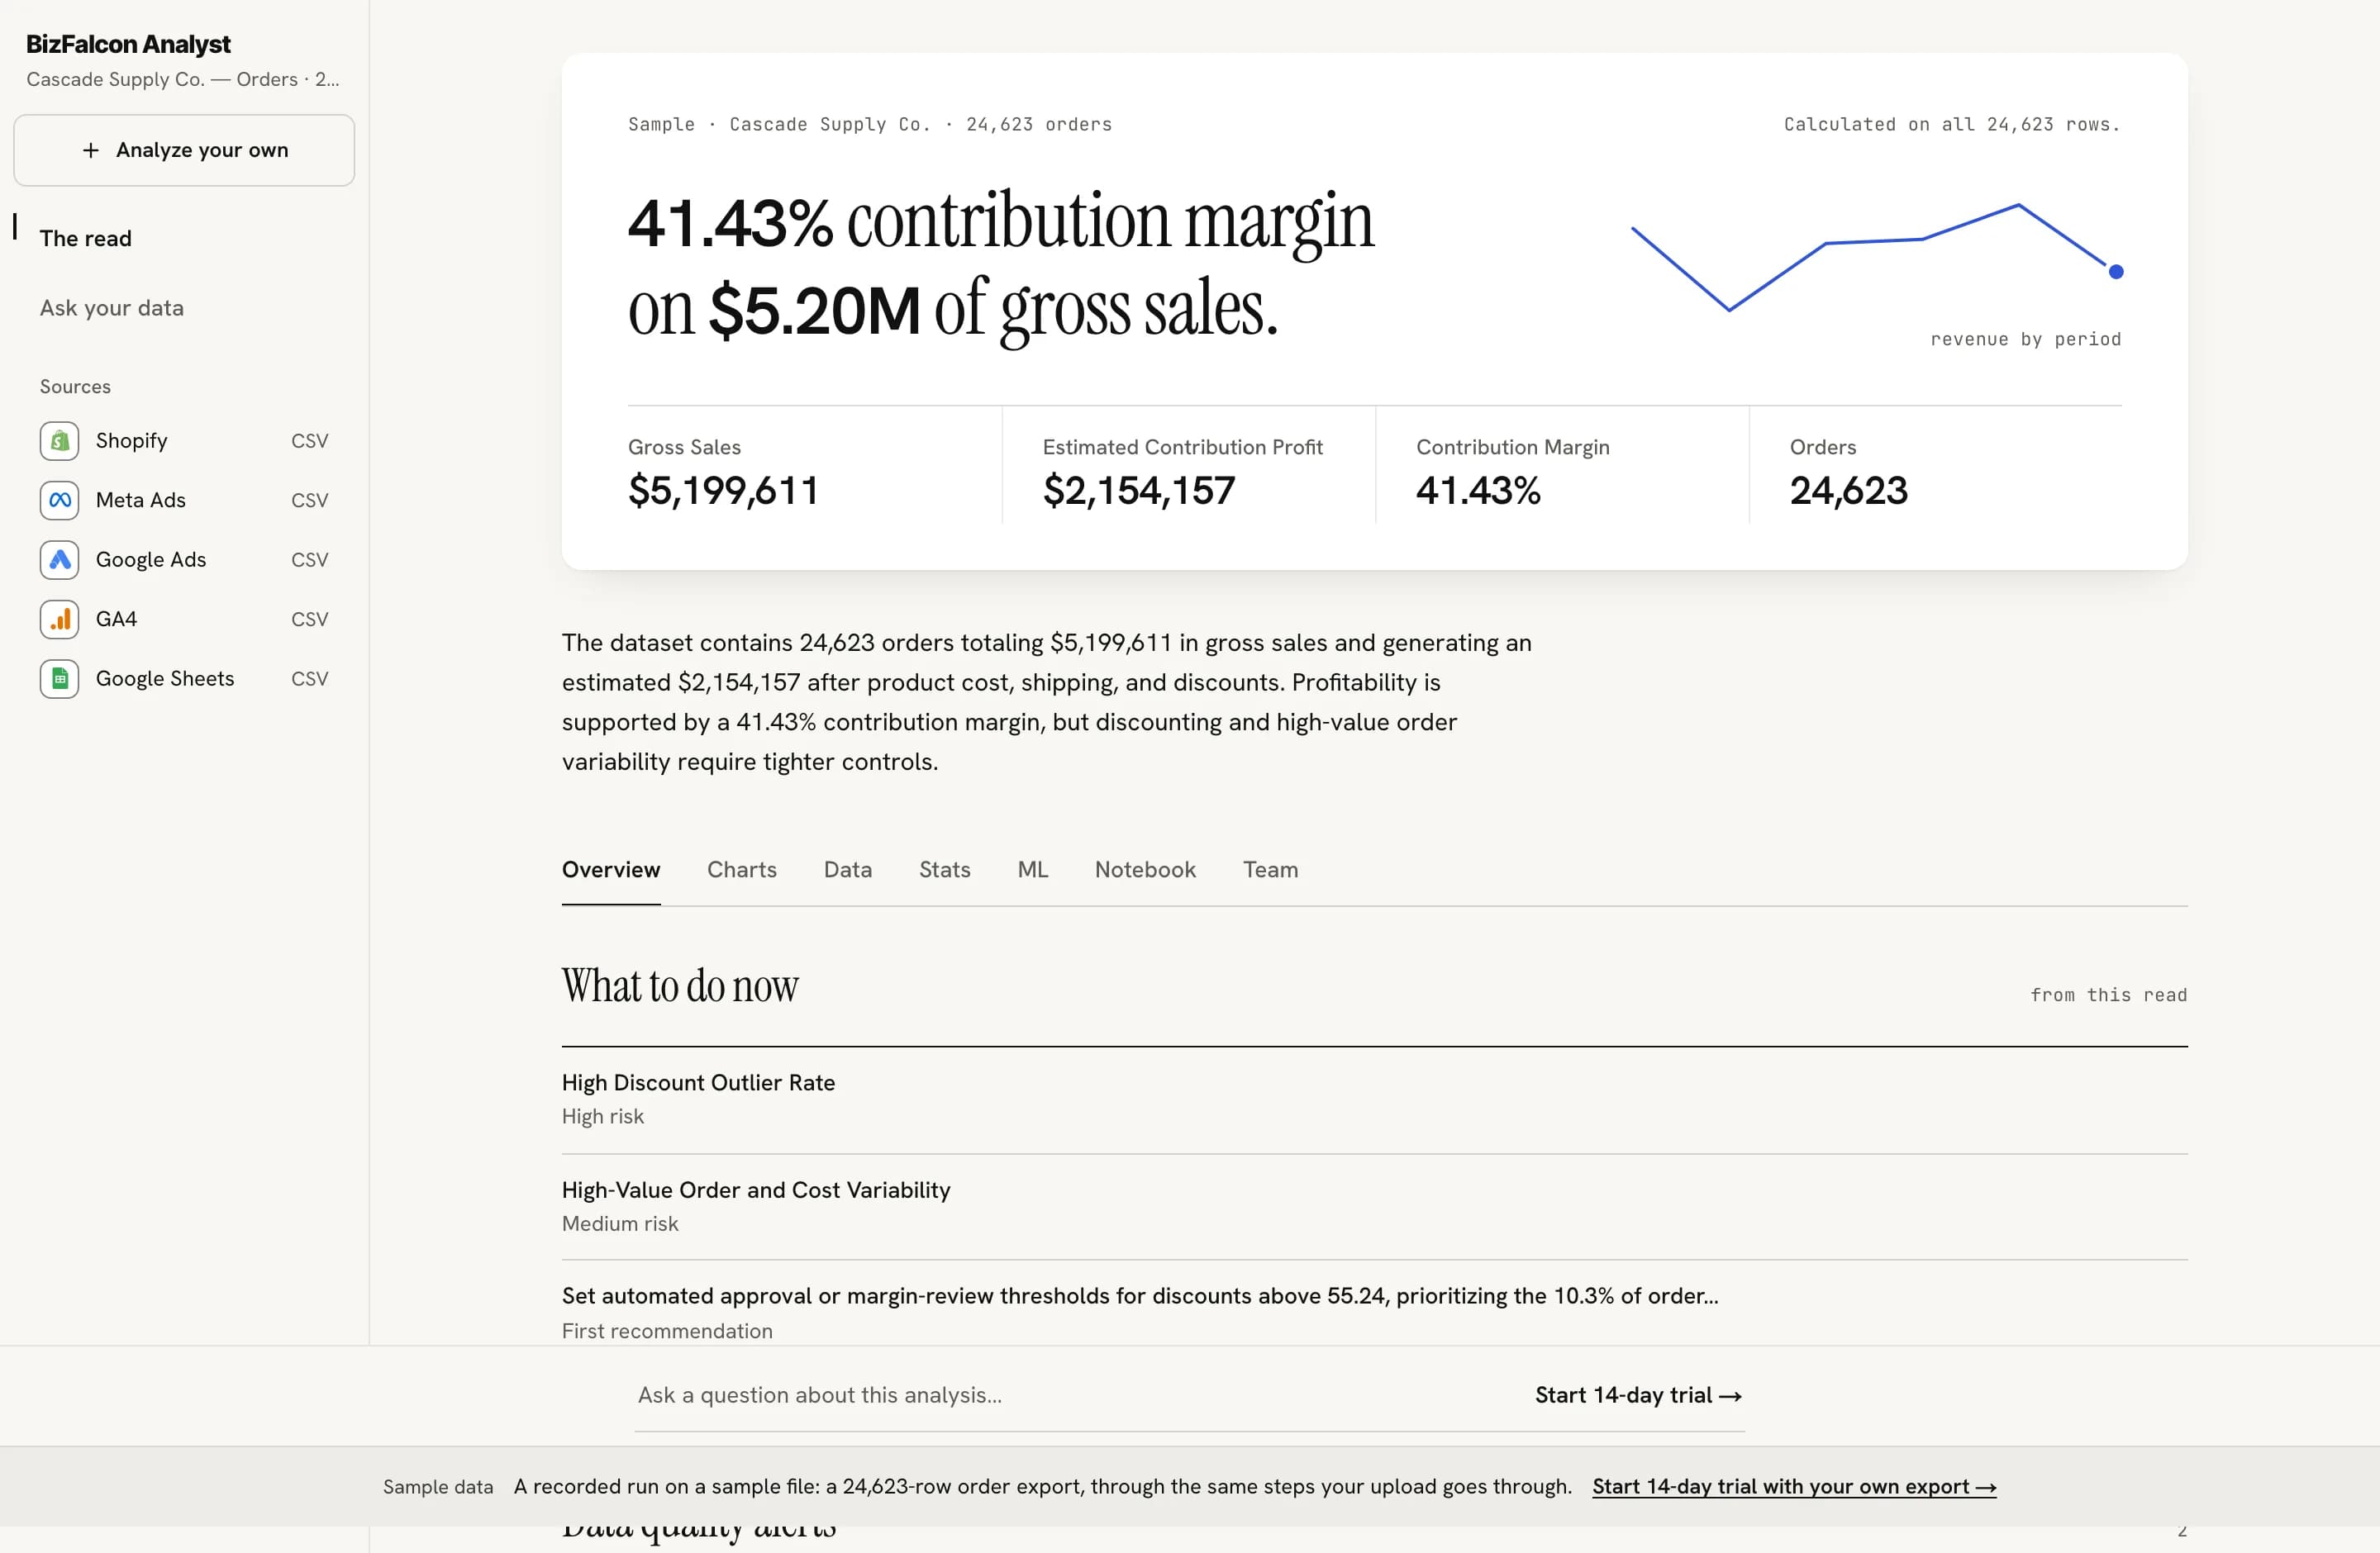This screenshot has width=2380, height=1553.
Task: Click the Meta Ads source label
Action: click(x=141, y=500)
